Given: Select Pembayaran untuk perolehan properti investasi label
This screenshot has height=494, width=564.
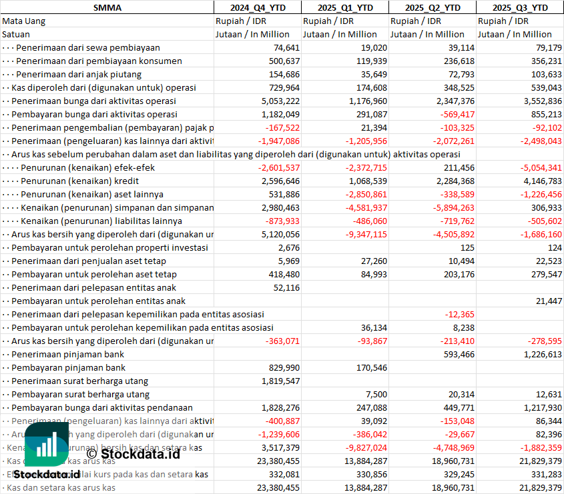Looking at the screenshot, I should point(109,247).
